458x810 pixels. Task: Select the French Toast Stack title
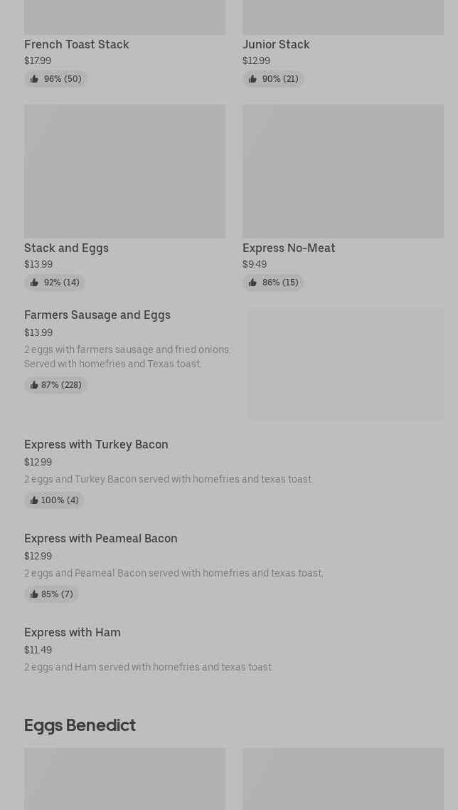(x=76, y=44)
